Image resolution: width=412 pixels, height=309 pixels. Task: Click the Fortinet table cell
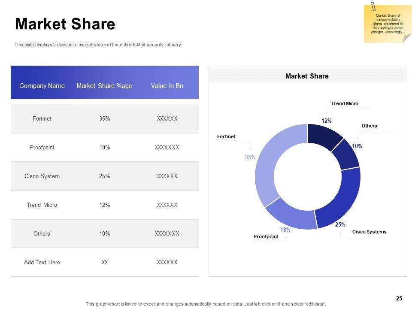(x=42, y=118)
